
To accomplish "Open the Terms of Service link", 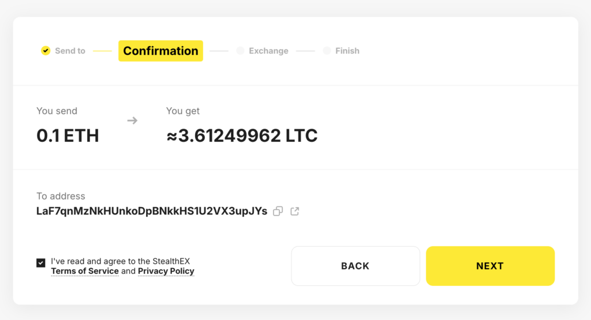I will pos(85,271).
